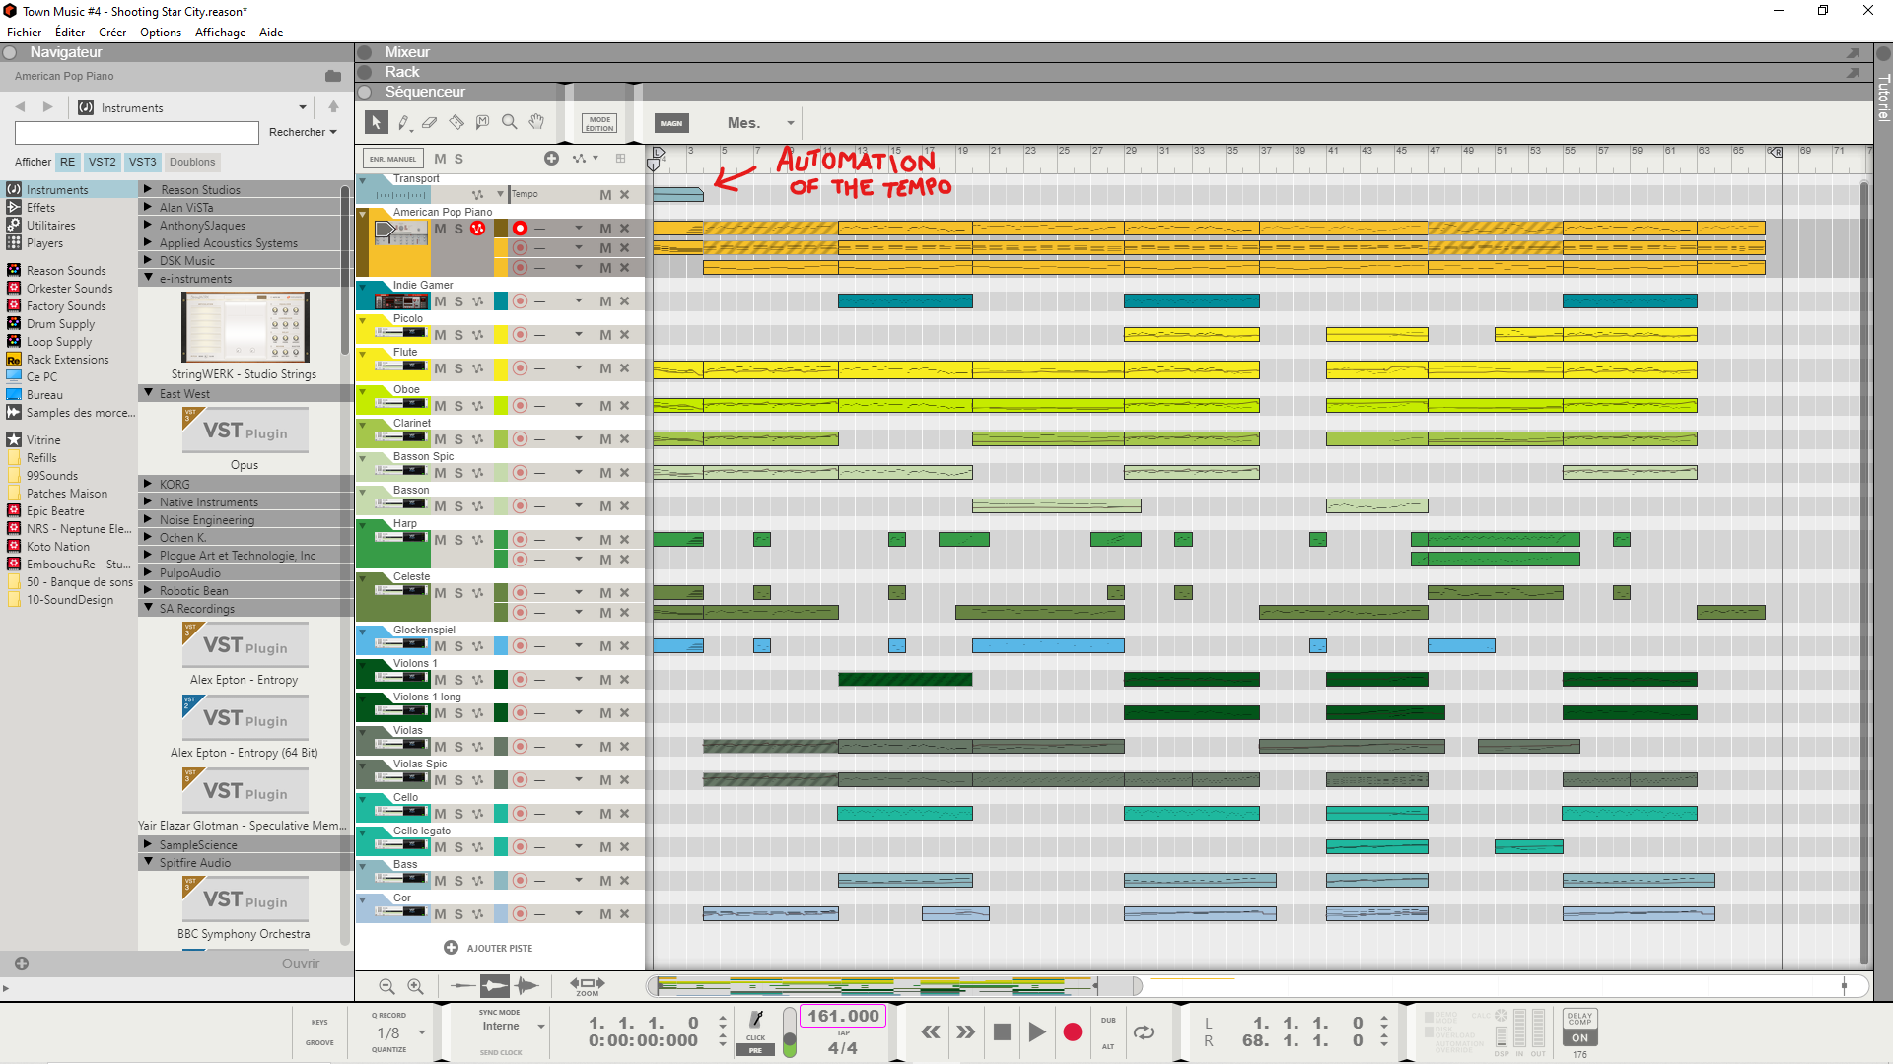The height and width of the screenshot is (1064, 1893).
Task: Toggle the MAGN snap button
Action: 671,123
